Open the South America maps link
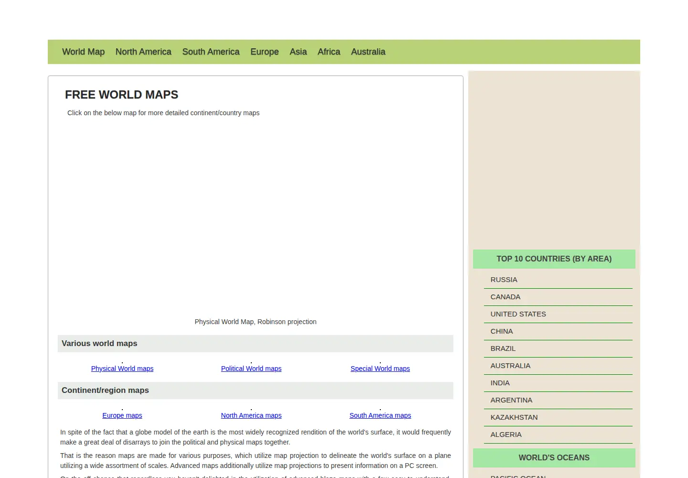 click(380, 415)
